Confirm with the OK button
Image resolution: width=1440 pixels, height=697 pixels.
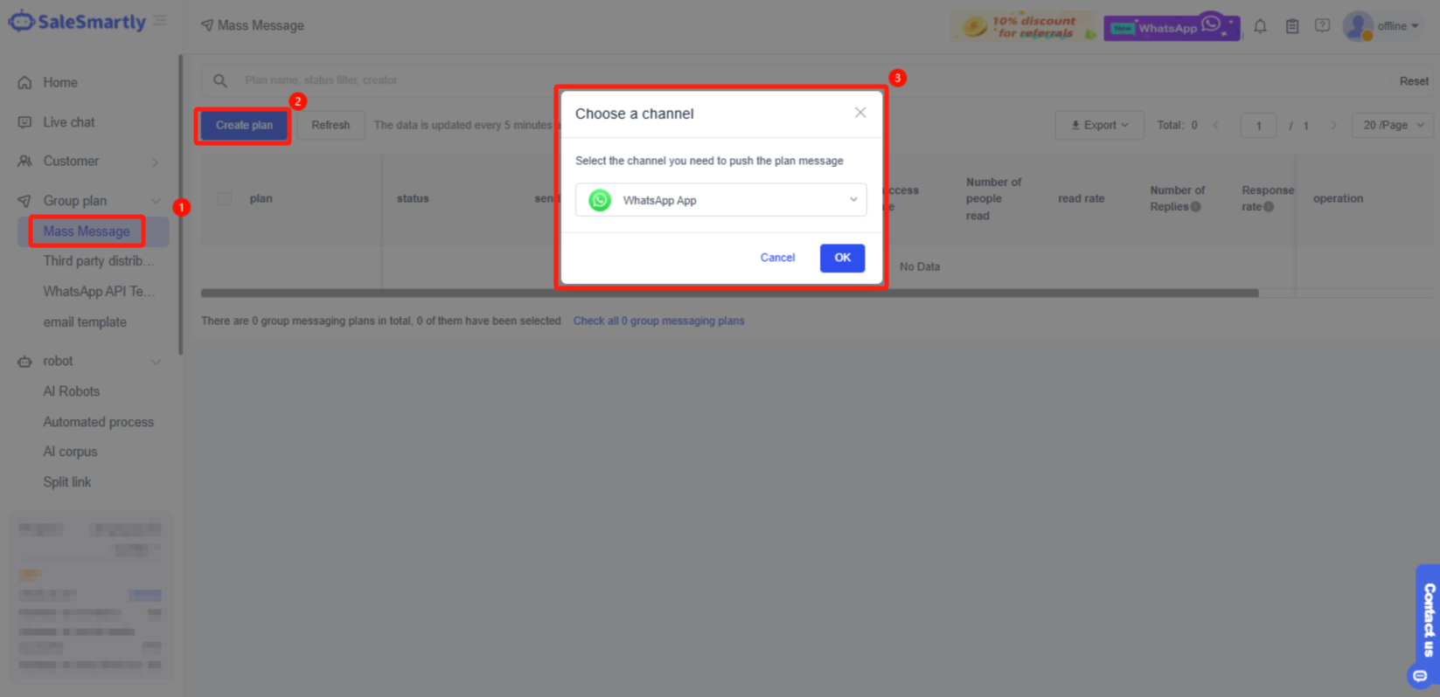842,258
